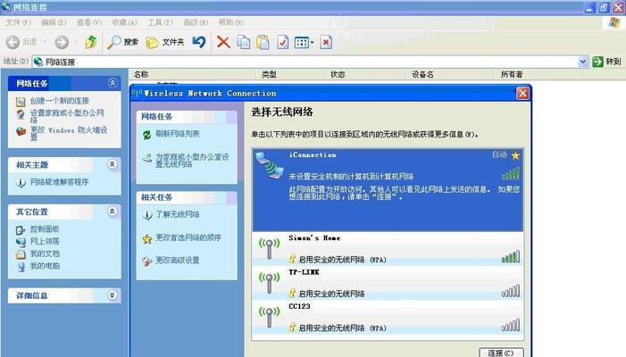Click the My Computer icon in sidebar
This screenshot has height=357, width=626.
point(21,267)
